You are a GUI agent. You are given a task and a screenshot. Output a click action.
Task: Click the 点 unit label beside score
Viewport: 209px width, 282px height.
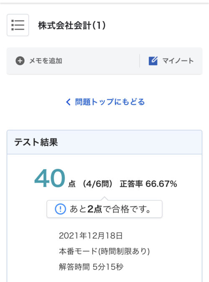pos(72,184)
